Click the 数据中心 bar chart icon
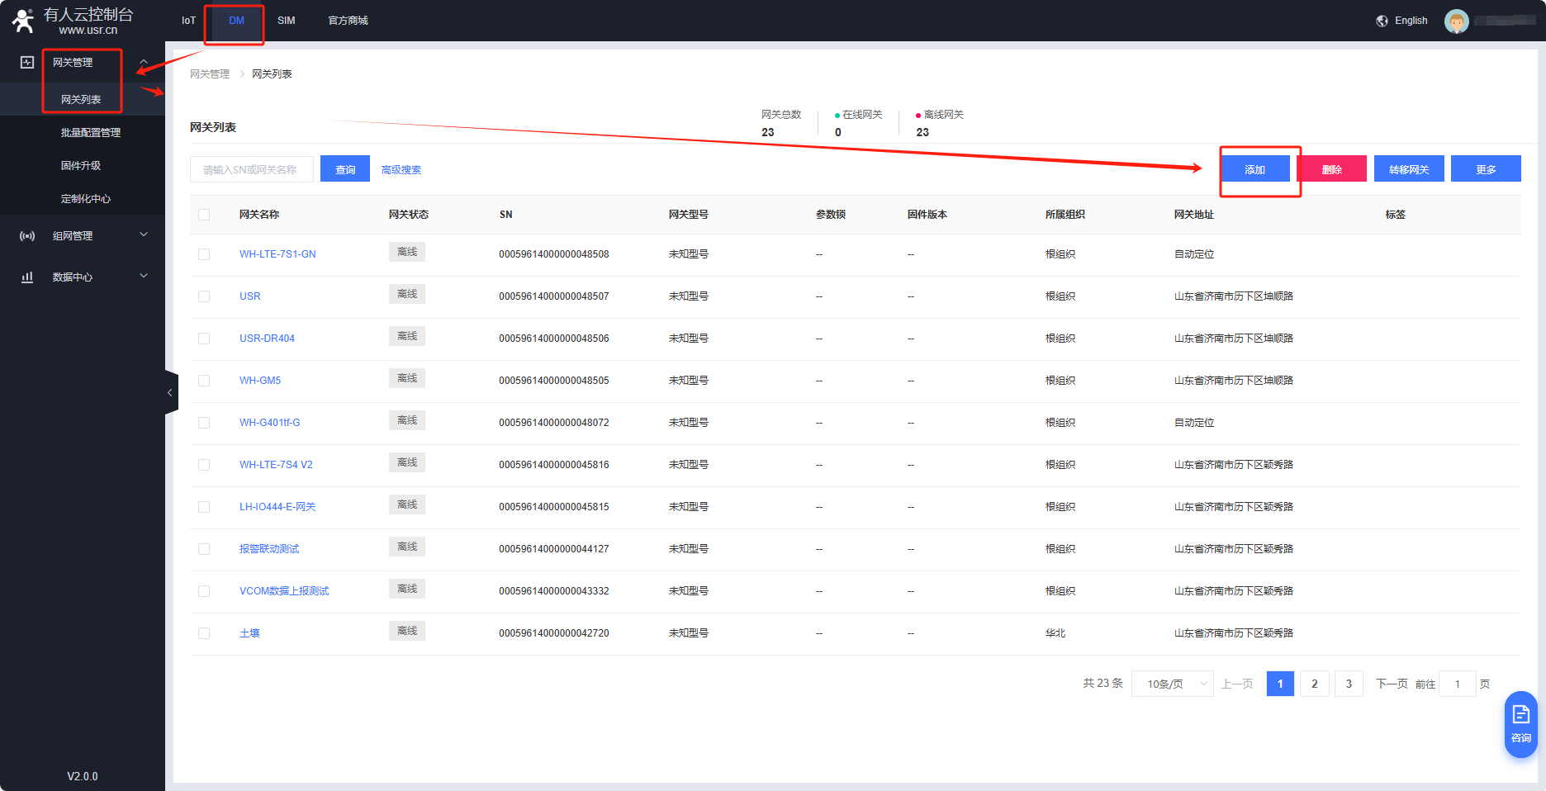This screenshot has width=1546, height=791. tap(27, 277)
